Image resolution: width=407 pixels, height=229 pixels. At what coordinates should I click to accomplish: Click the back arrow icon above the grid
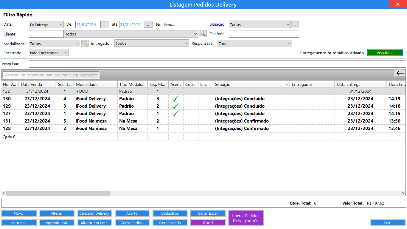[x=400, y=73]
